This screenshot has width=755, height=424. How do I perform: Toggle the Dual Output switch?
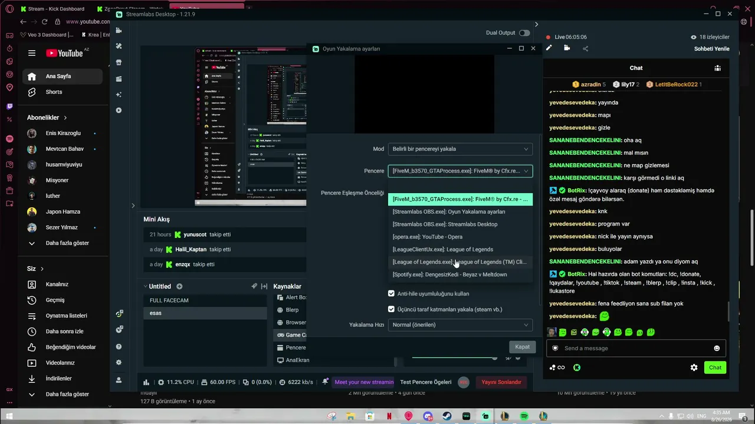coord(524,33)
